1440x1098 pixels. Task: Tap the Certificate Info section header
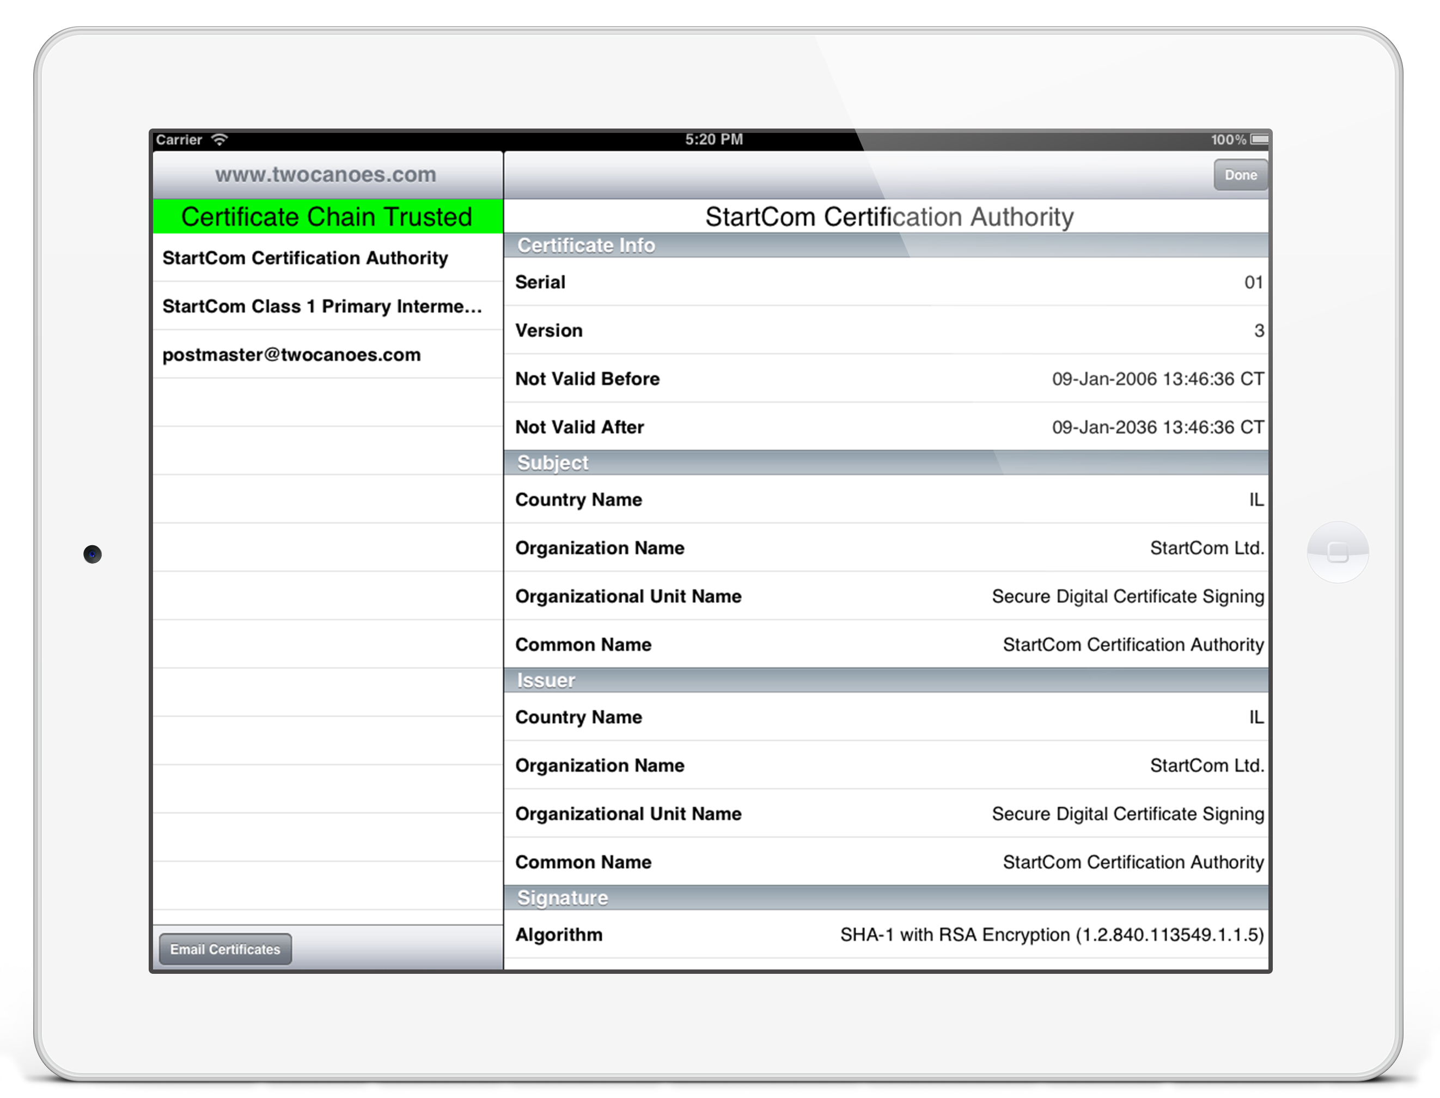pos(886,245)
